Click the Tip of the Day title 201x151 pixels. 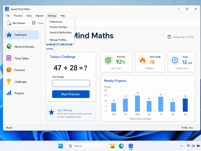(65, 110)
